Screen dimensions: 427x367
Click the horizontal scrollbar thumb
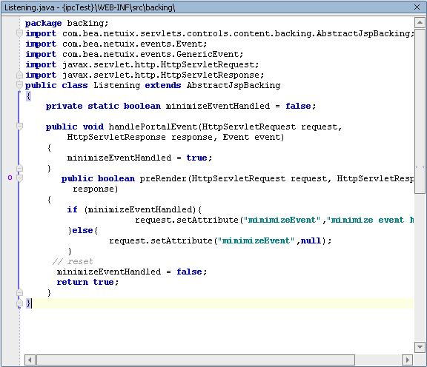coord(196,360)
